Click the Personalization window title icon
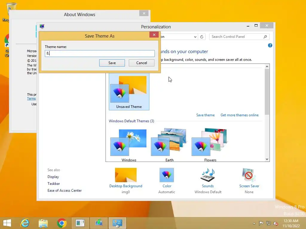This screenshot has width=306, height=229. click(42, 26)
